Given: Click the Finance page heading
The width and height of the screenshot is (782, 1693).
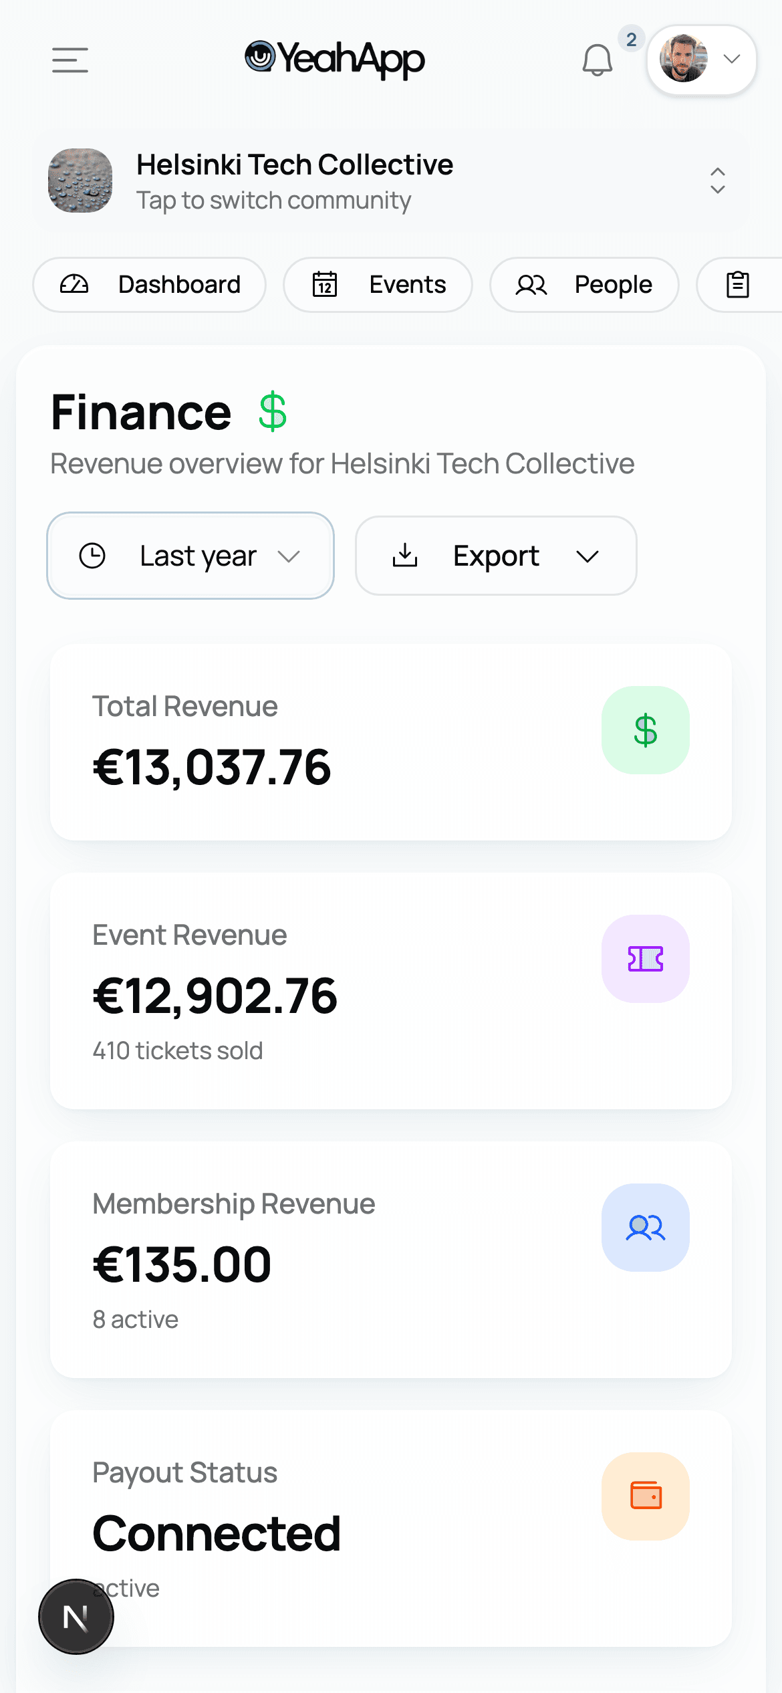Looking at the screenshot, I should click(x=141, y=413).
